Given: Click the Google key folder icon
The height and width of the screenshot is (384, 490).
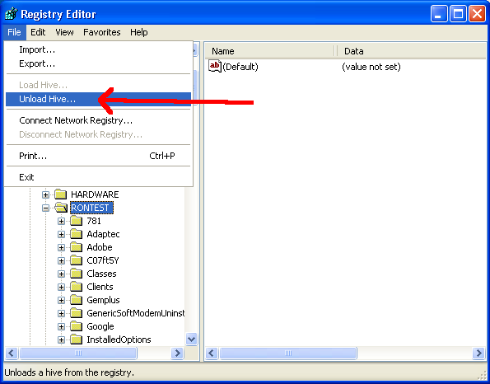Looking at the screenshot, I should coord(77,326).
